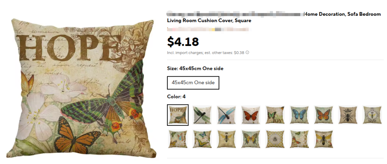This screenshot has height=164, width=387.
Task: Choose the first swatch in second row
Action: coord(178,139)
